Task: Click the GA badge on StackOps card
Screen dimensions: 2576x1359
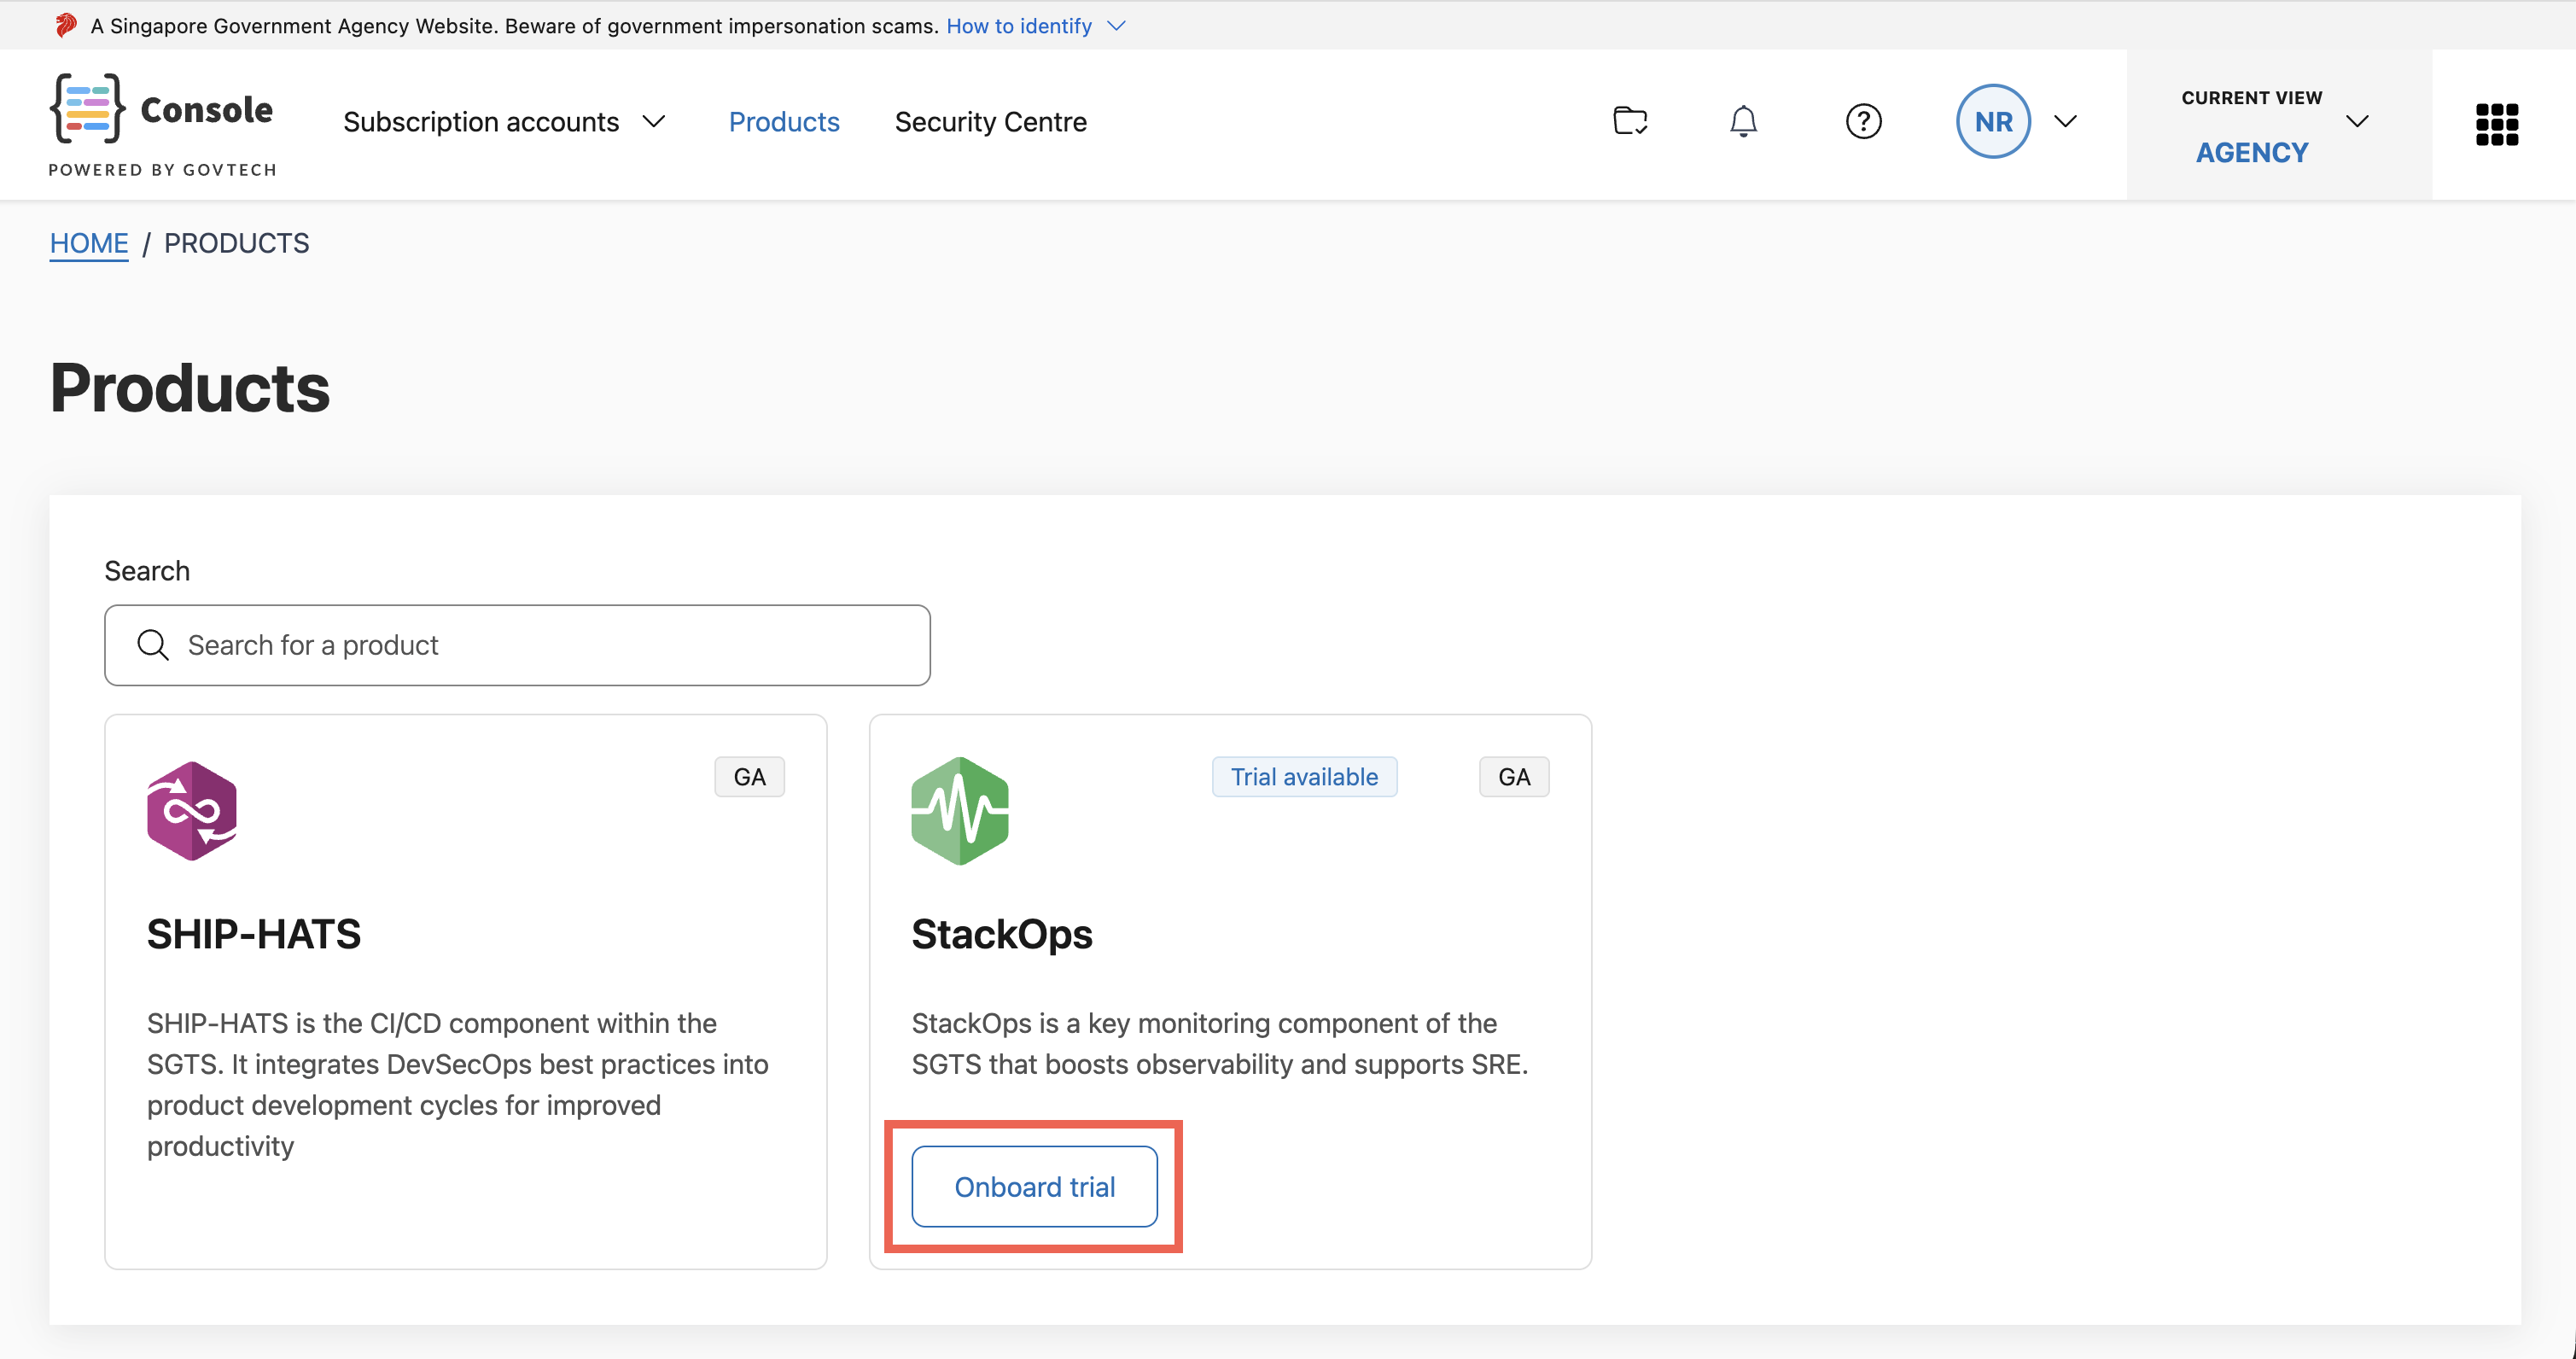Action: pos(1513,776)
